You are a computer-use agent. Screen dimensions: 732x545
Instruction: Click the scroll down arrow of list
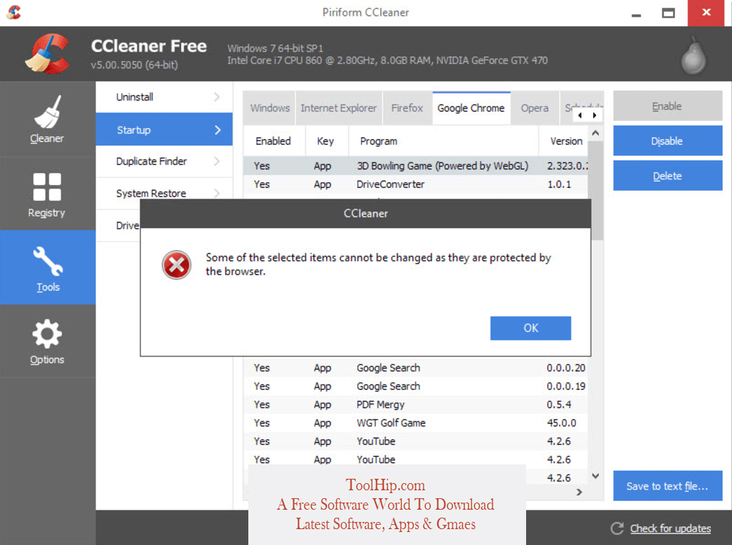[x=595, y=476]
